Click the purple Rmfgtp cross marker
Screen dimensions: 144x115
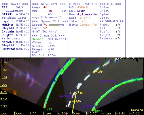(86, 62)
